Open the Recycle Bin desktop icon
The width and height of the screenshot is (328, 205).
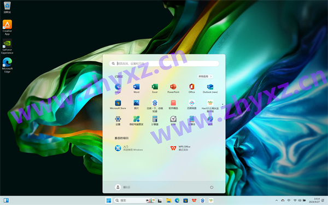coord(7,7)
